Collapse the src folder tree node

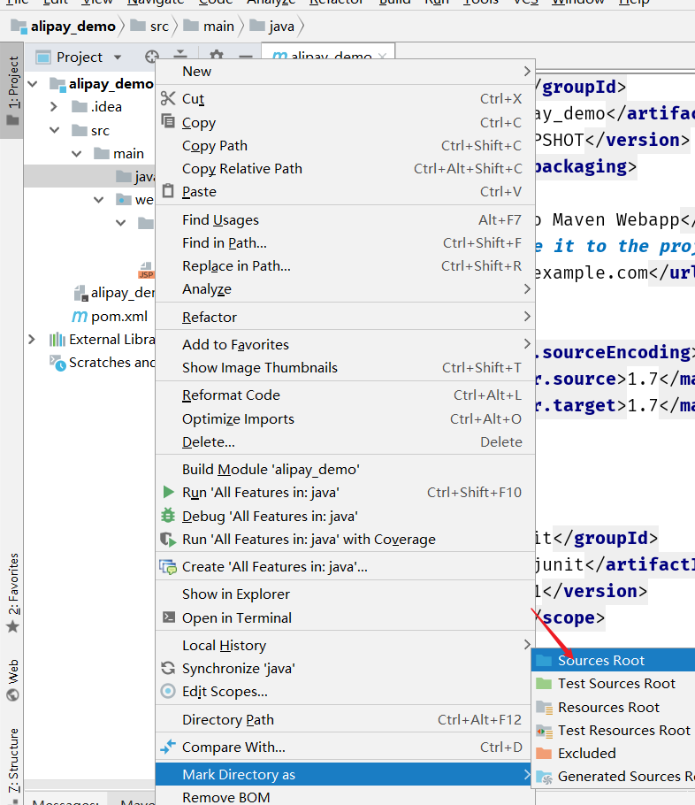coord(55,130)
